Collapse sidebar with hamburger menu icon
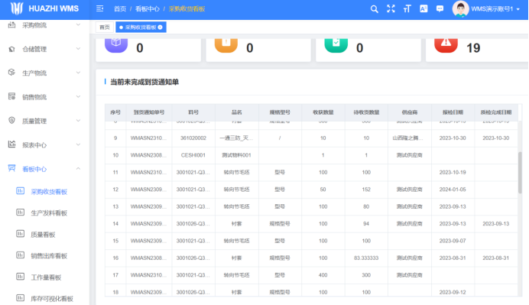 tap(99, 8)
